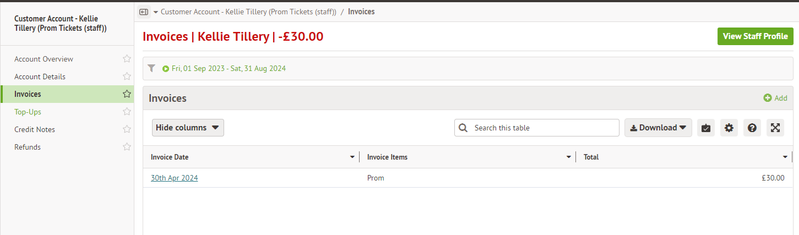Open the 30th Apr 2024 invoice link
This screenshot has width=799, height=235.
[x=174, y=178]
